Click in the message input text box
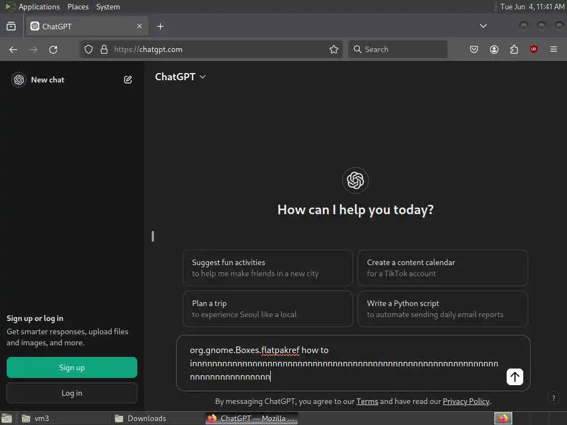Image resolution: width=567 pixels, height=425 pixels. [343, 363]
